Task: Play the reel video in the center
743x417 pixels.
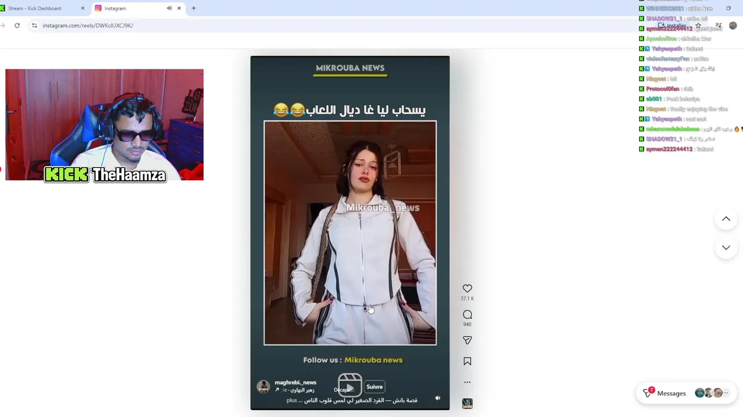Action: (x=350, y=233)
